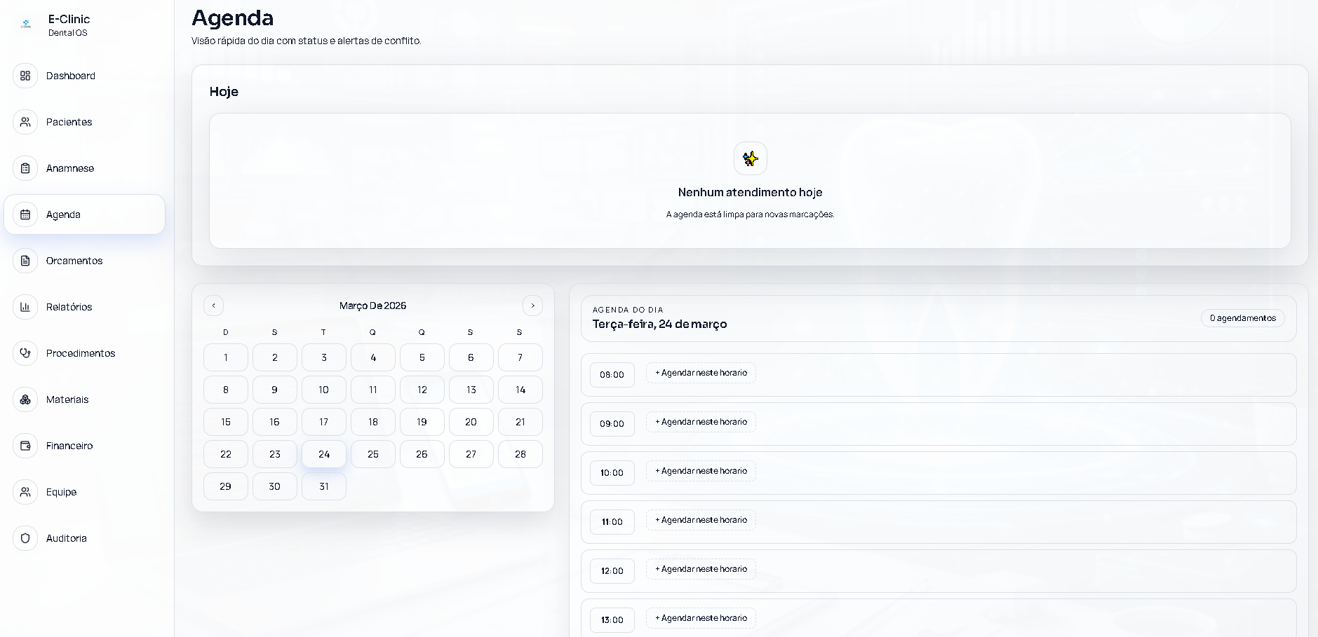1318x637 pixels.
Task: Select the Procedimentos stethoscope icon
Action: pyautogui.click(x=25, y=353)
